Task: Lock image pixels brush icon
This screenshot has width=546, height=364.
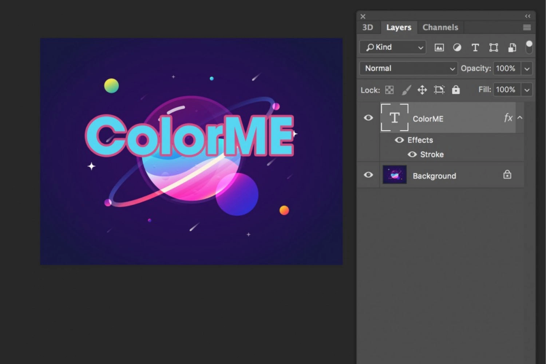Action: coord(406,90)
